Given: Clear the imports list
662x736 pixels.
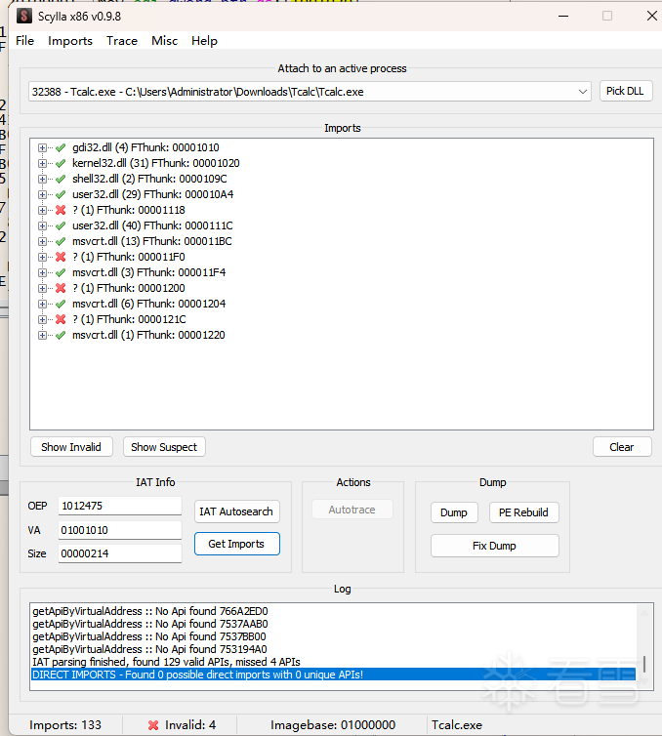Looking at the screenshot, I should [622, 447].
